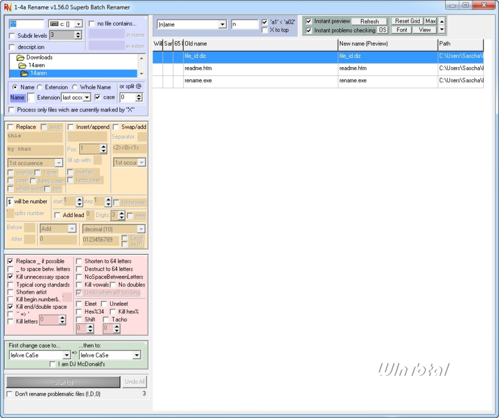Image resolution: width=499 pixels, height=418 pixels.
Task: Increase the Subdir levels spinner
Action: [x=78, y=33]
